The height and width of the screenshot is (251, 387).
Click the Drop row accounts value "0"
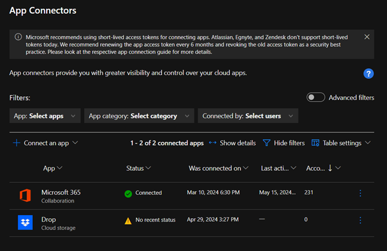(306, 219)
